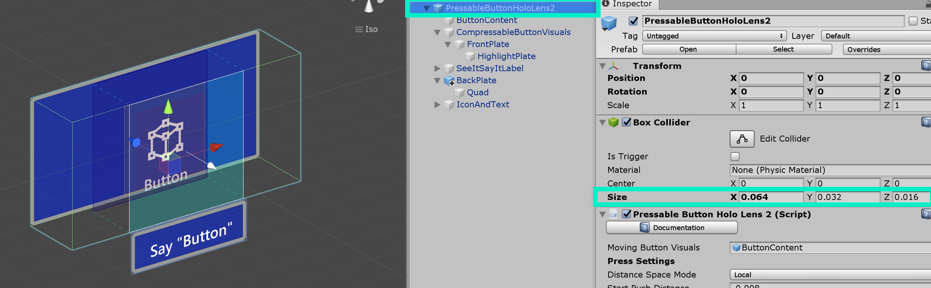This screenshot has height=288, width=931.
Task: Select Quad object in hierarchy
Action: [477, 92]
